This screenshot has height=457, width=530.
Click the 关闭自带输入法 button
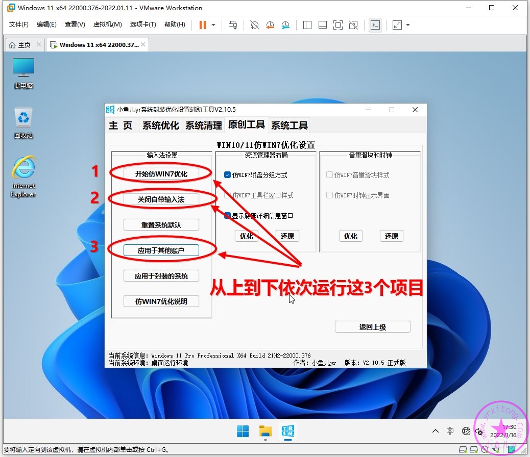(x=161, y=199)
